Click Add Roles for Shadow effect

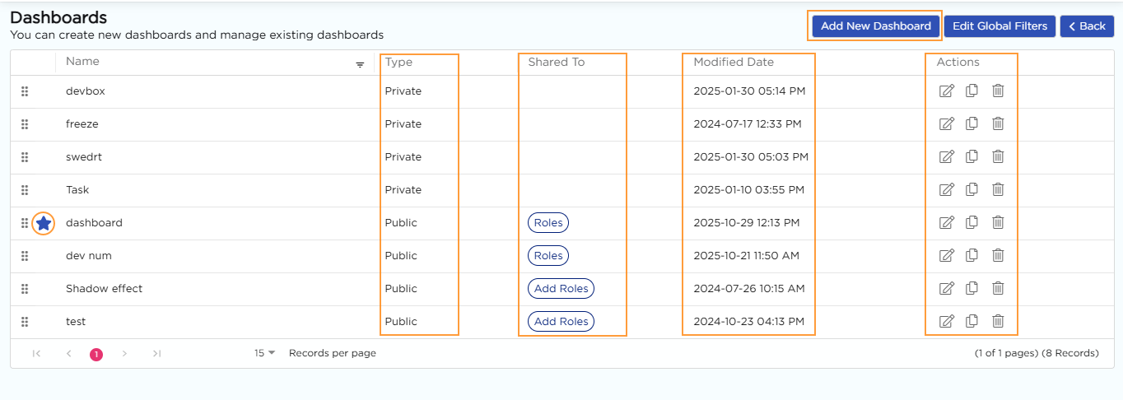click(x=561, y=289)
